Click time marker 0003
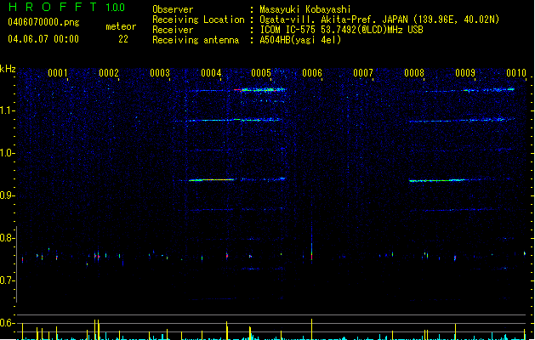The image size is (535, 340). 160,72
